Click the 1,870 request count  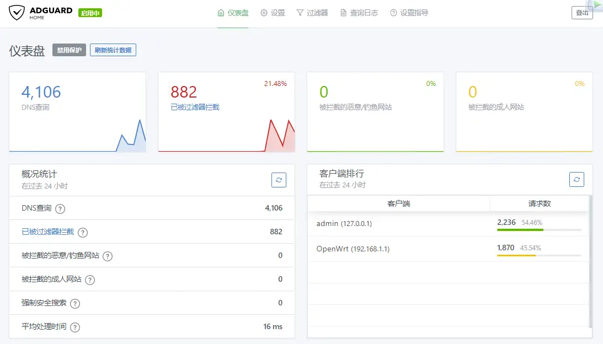[x=505, y=248]
